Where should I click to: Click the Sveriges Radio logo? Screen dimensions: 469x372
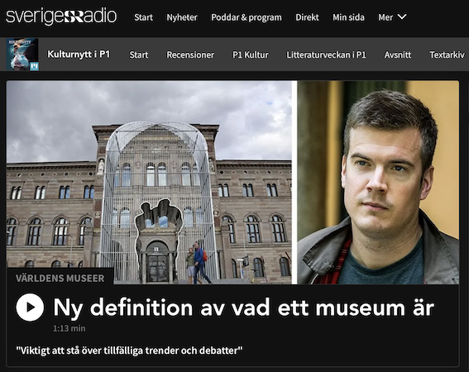61,17
